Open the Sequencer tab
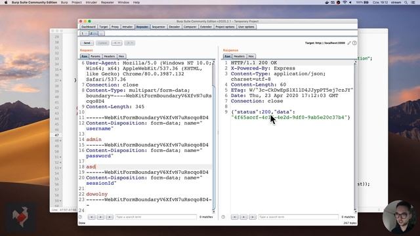 coord(159,27)
